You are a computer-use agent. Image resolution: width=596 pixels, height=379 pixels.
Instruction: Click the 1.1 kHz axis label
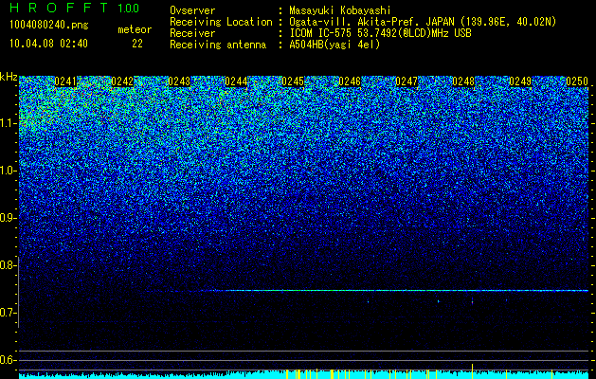(x=8, y=123)
